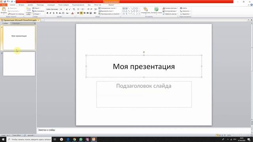Click the slide notes field
The height and width of the screenshot is (142, 253).
click(143, 131)
